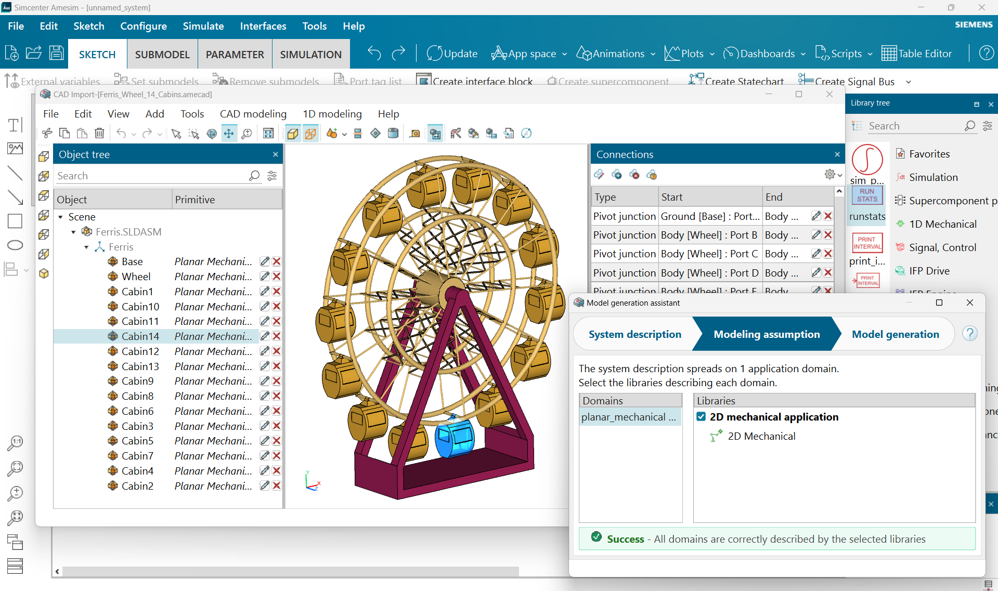Screen dimensions: 998x591
Task: Click the remove connection icon with red X
Action: coord(634,175)
